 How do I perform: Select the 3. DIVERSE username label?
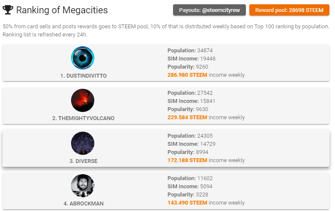(x=84, y=161)
